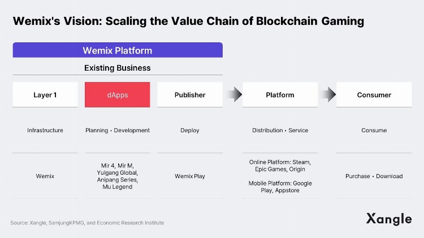Click the Publisher box

coord(190,95)
